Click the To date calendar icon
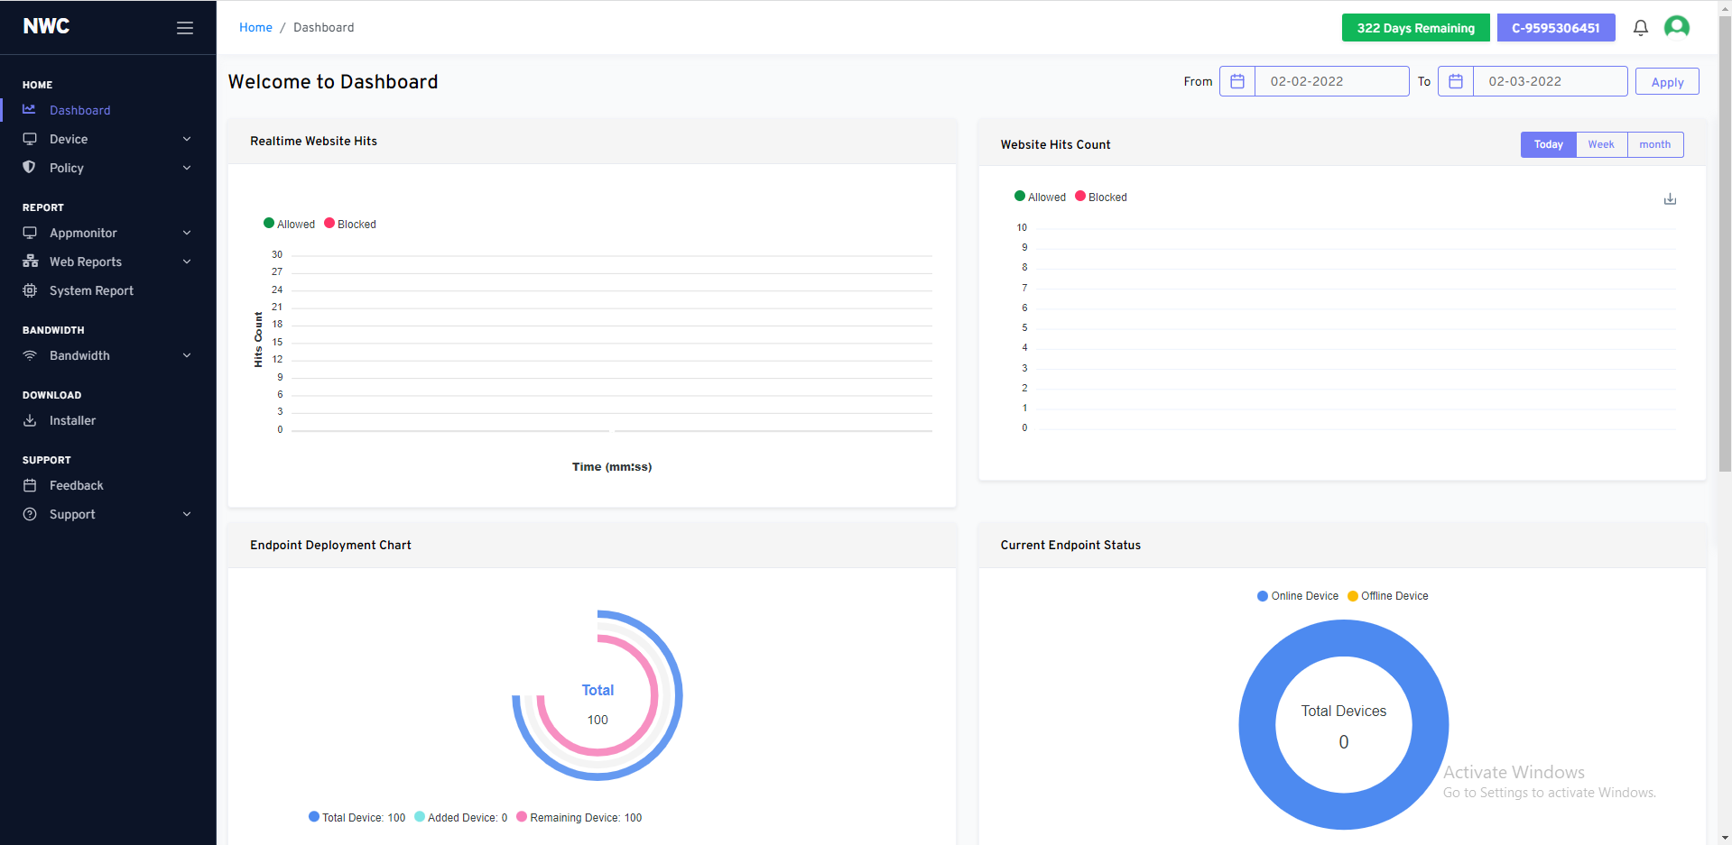This screenshot has width=1732, height=845. point(1456,81)
